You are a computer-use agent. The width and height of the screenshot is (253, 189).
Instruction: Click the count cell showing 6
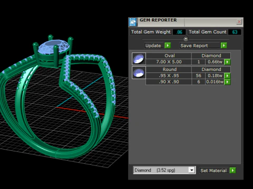click(x=199, y=82)
